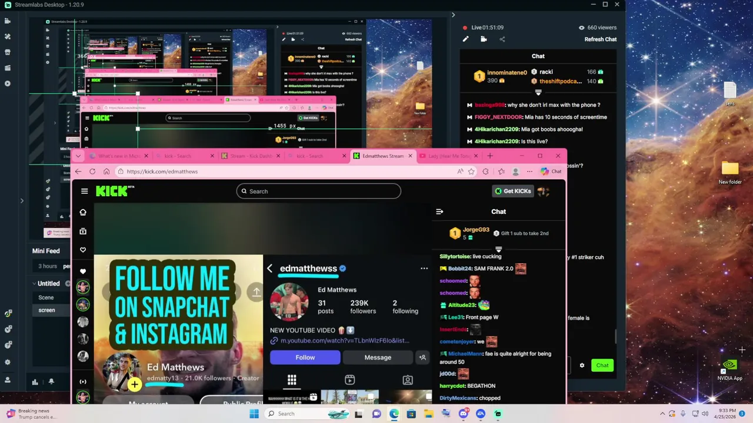Open Microsoft Edge from taskbar
Image resolution: width=753 pixels, height=423 pixels.
[x=394, y=414]
